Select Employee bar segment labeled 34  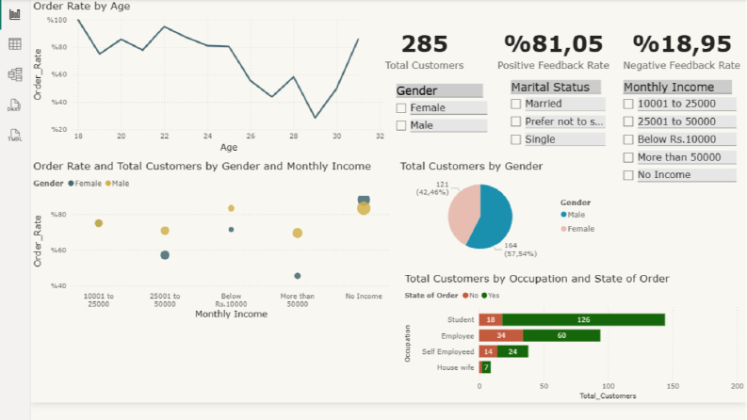point(501,335)
